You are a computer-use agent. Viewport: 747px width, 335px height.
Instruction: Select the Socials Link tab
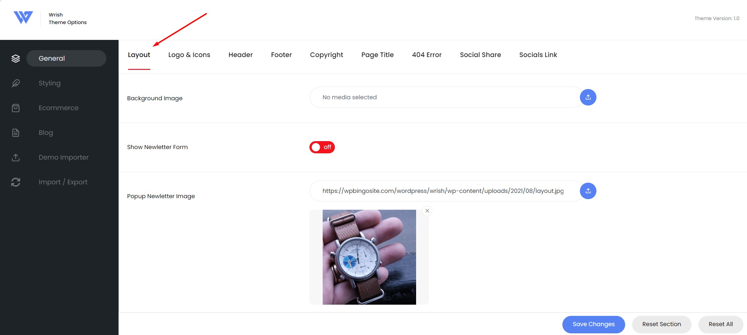click(538, 55)
